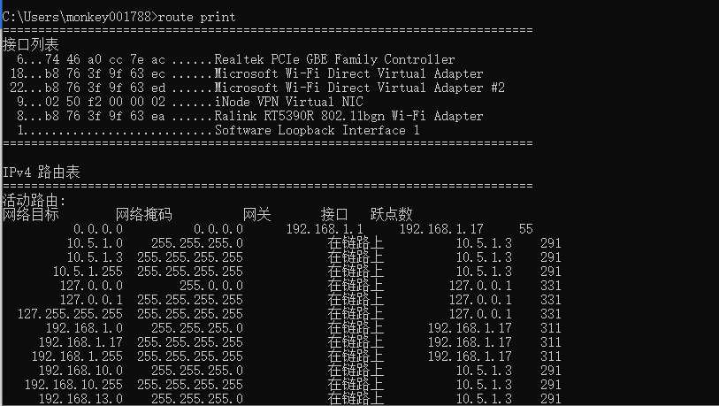The image size is (719, 406).
Task: Click the 网络目标 column header
Action: point(31,215)
